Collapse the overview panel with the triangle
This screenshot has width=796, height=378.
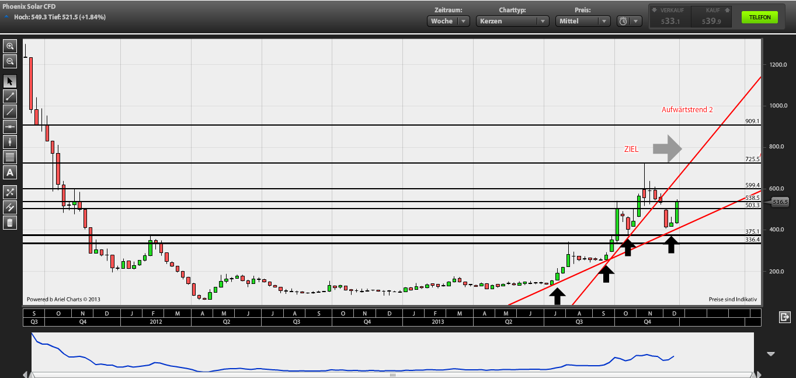(770, 353)
